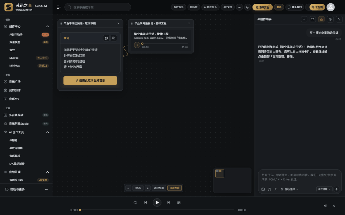Click 版权服务 header button

click(x=179, y=7)
